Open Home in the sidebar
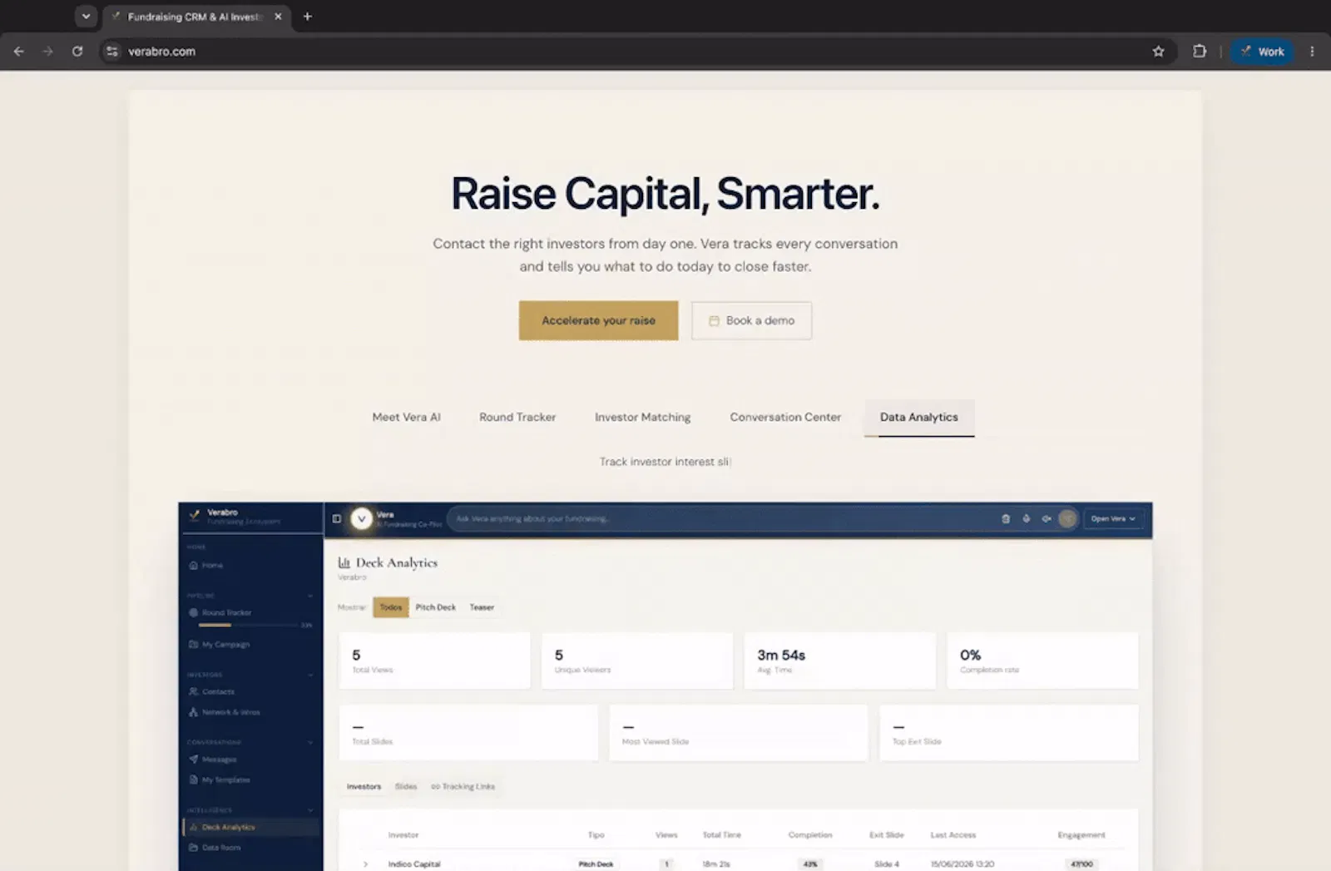 coord(206,565)
